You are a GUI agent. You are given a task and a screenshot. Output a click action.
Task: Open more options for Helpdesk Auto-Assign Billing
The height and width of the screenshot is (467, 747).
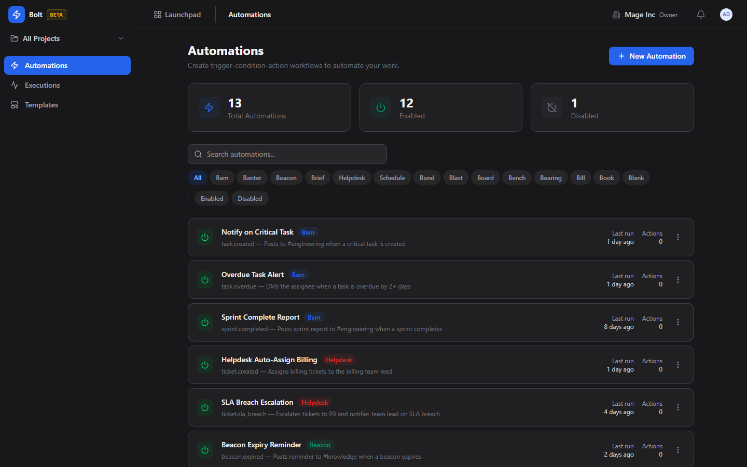pyautogui.click(x=677, y=365)
